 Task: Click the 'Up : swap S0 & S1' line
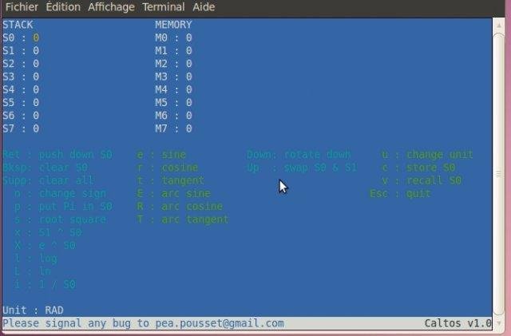pyautogui.click(x=302, y=168)
